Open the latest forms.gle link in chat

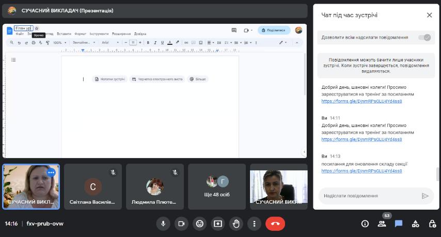pos(361,170)
